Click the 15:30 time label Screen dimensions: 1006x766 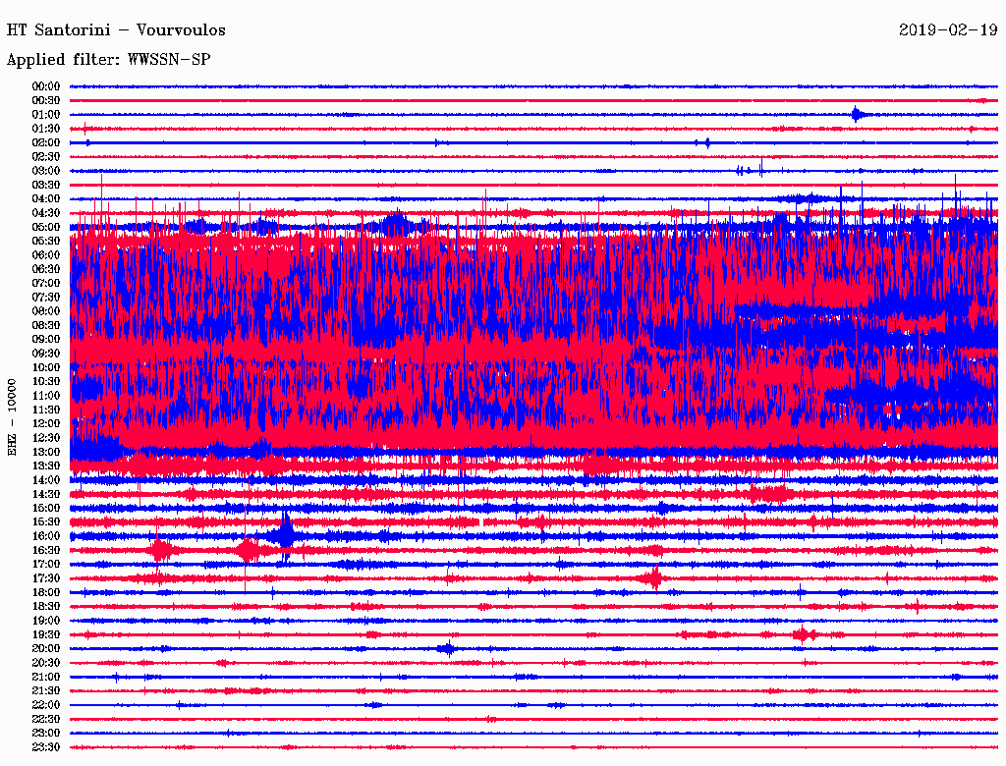[46, 522]
